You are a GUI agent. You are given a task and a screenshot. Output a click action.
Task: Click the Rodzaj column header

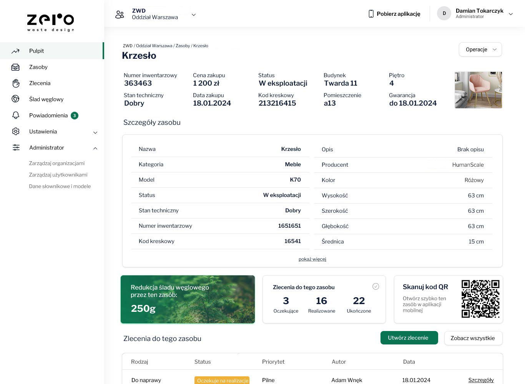point(140,362)
